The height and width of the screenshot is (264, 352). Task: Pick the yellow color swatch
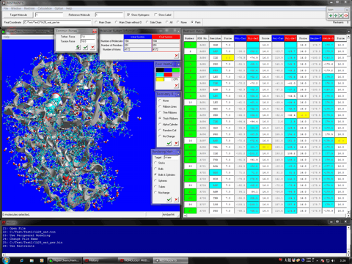(x=160, y=79)
